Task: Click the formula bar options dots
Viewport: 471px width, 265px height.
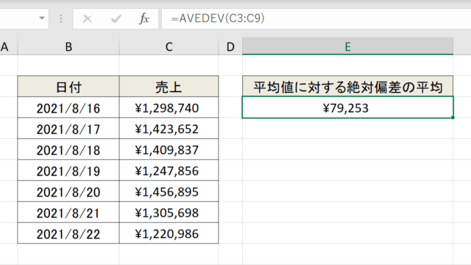Action: 61,19
